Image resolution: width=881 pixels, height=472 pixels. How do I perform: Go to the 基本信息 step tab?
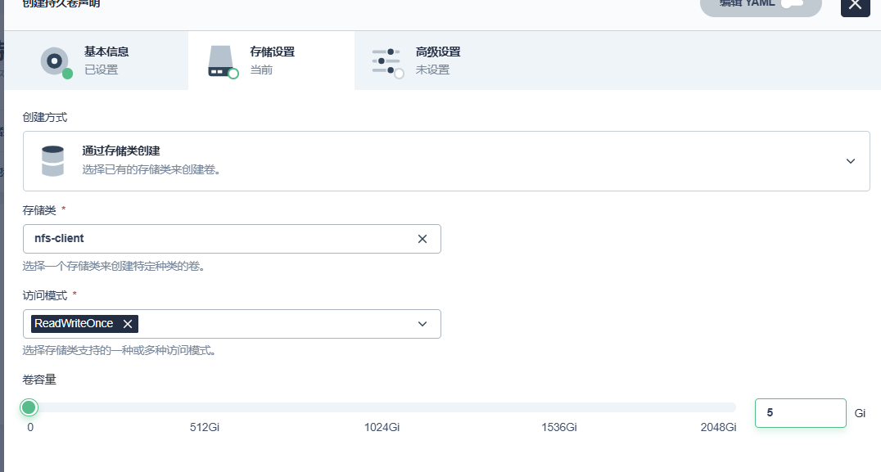click(x=106, y=61)
